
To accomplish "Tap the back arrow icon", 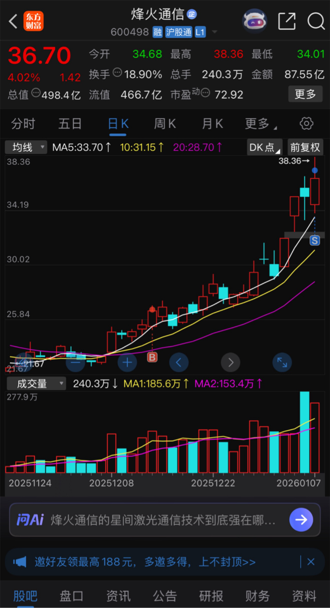I will [13, 21].
